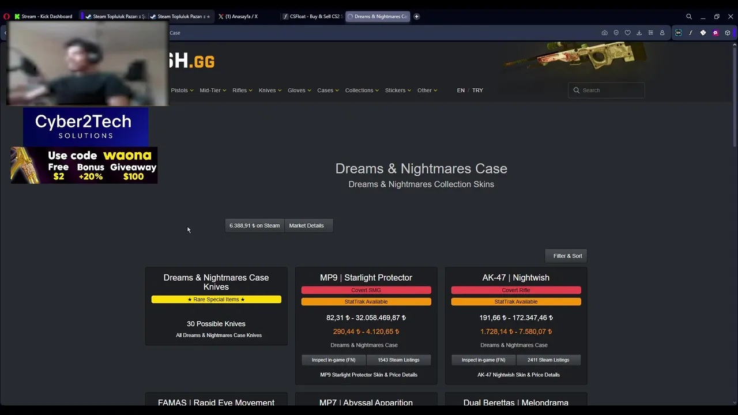The image size is (738, 415).
Task: Click the Opera menu logo icon
Action: pos(6,17)
